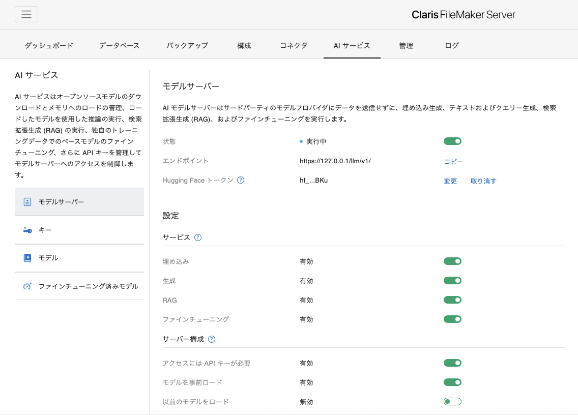Switch to 管理 tab
Image resolution: width=578 pixels, height=415 pixels.
406,46
